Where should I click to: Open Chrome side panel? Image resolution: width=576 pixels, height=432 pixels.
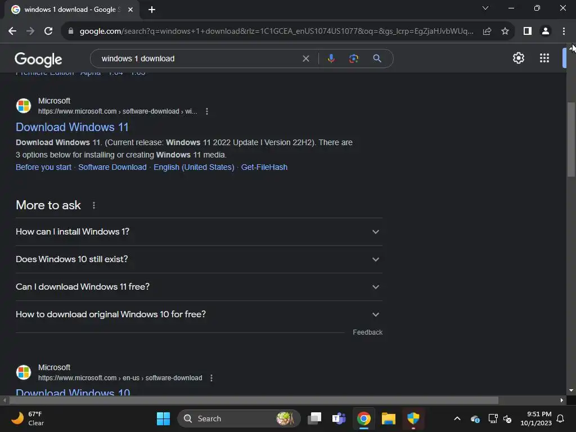click(x=528, y=31)
